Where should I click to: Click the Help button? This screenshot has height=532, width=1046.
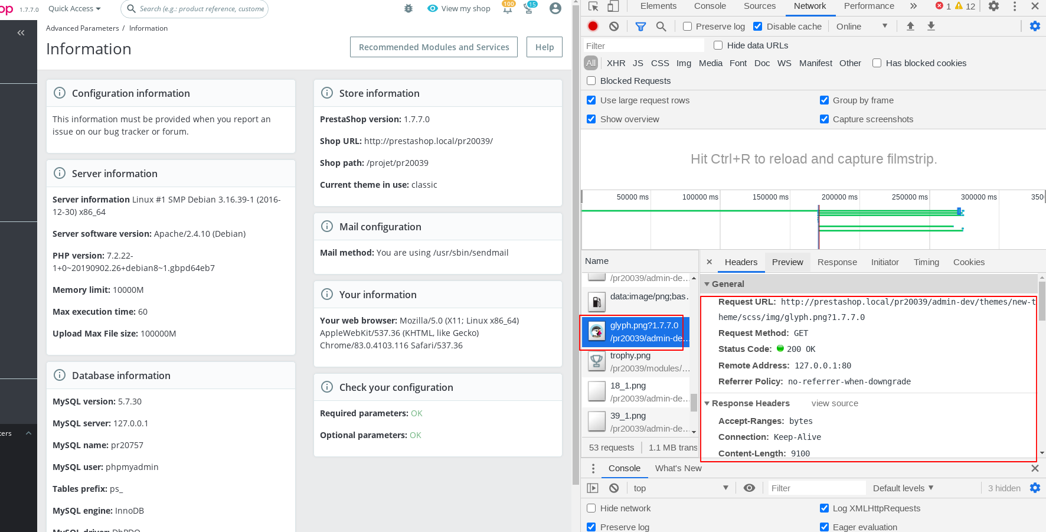coord(544,47)
